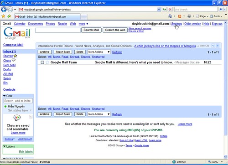This screenshot has width=228, height=165.
Task: Click the red Stop loading icon
Action: pos(170,10)
